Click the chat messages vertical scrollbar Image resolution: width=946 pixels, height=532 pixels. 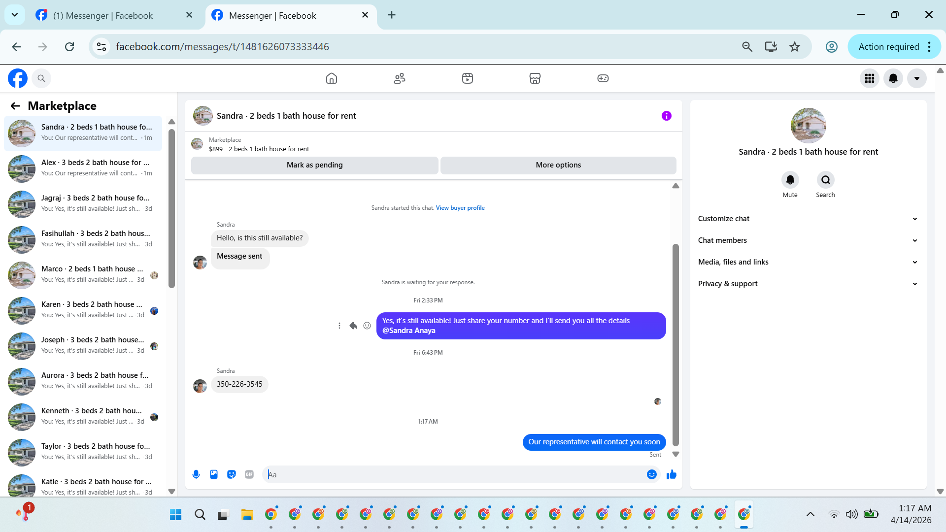[676, 345]
